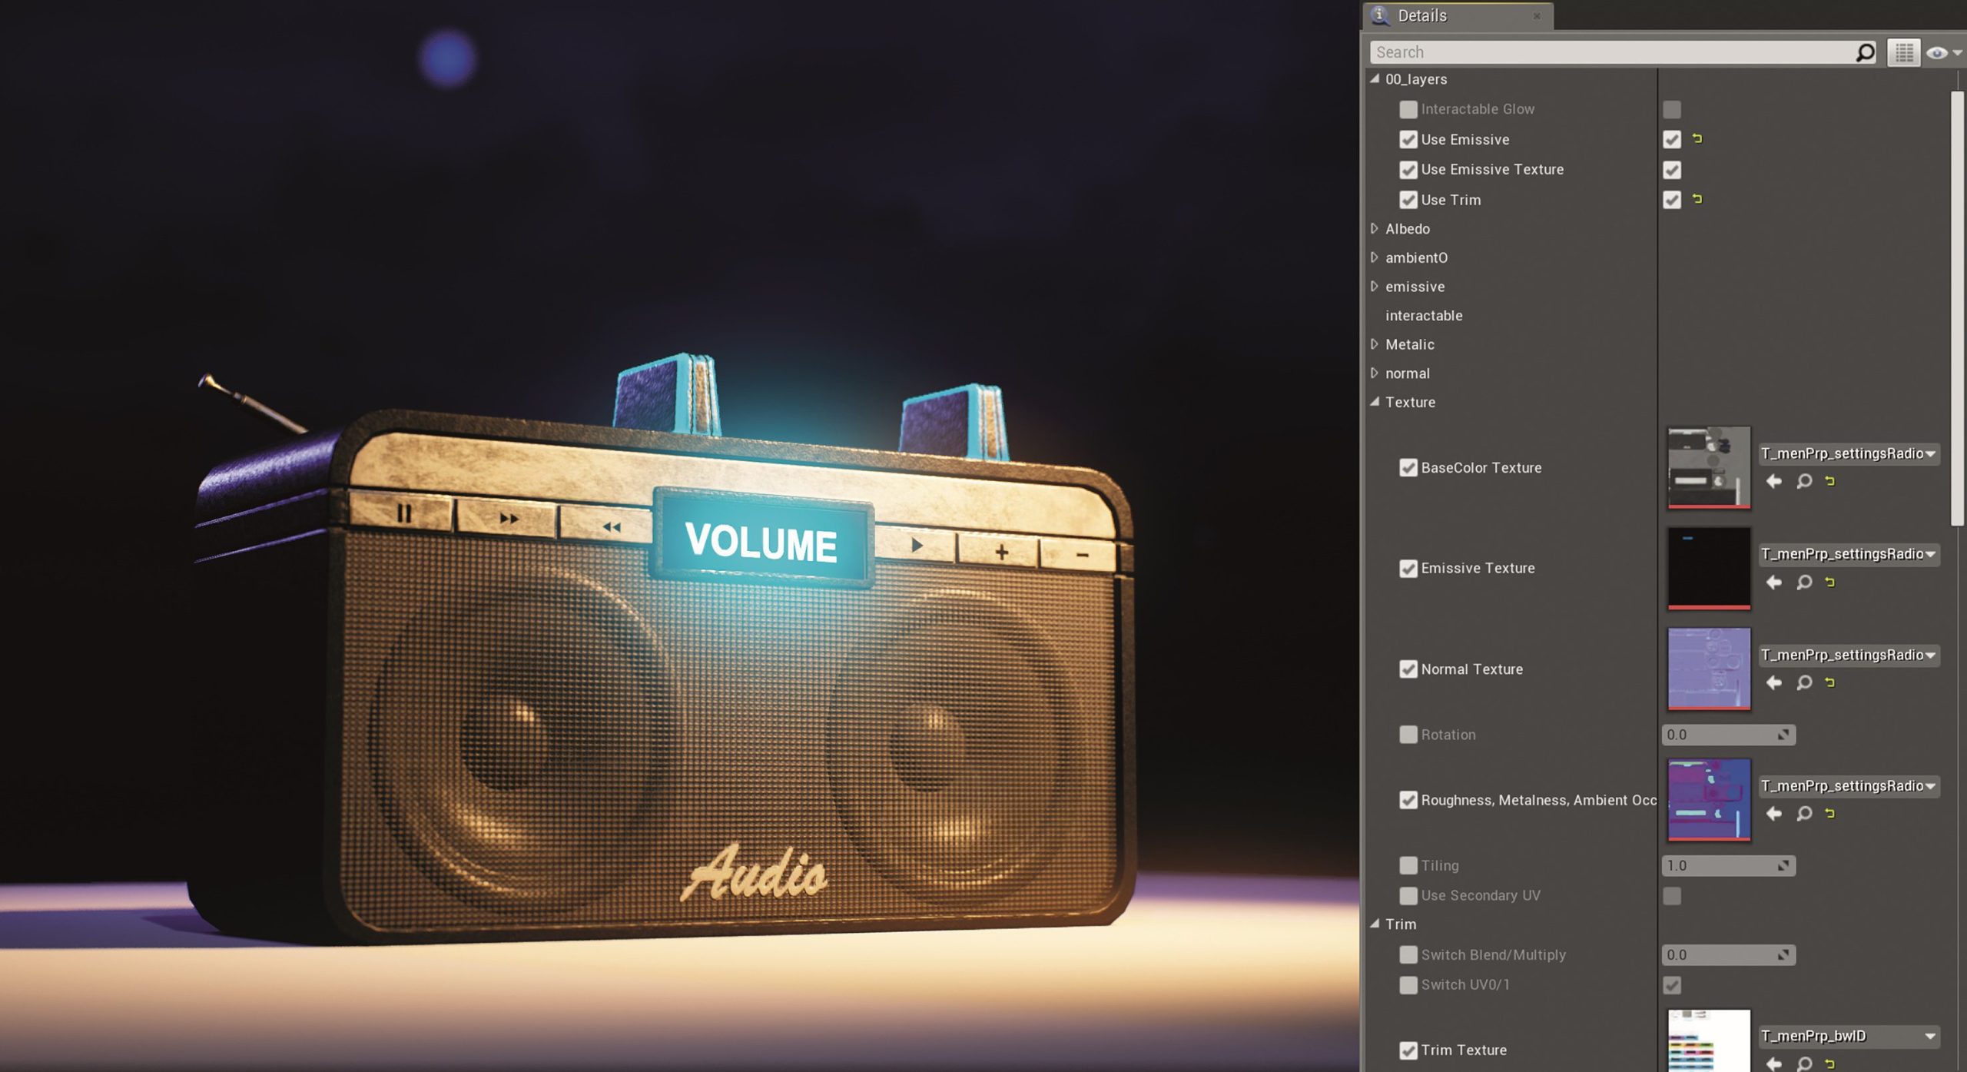Browse to Emissive Texture asset magnifier icon
Viewport: 1967px width, 1072px height.
[x=1804, y=582]
